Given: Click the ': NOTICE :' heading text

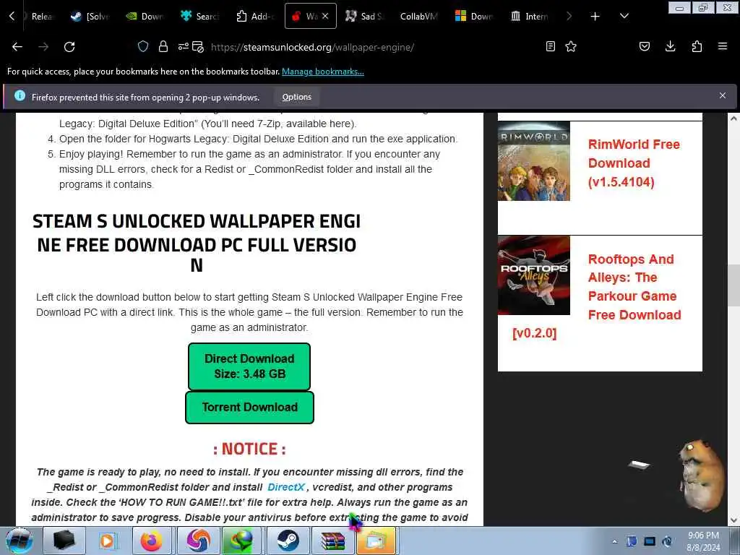Looking at the screenshot, I should [x=249, y=449].
